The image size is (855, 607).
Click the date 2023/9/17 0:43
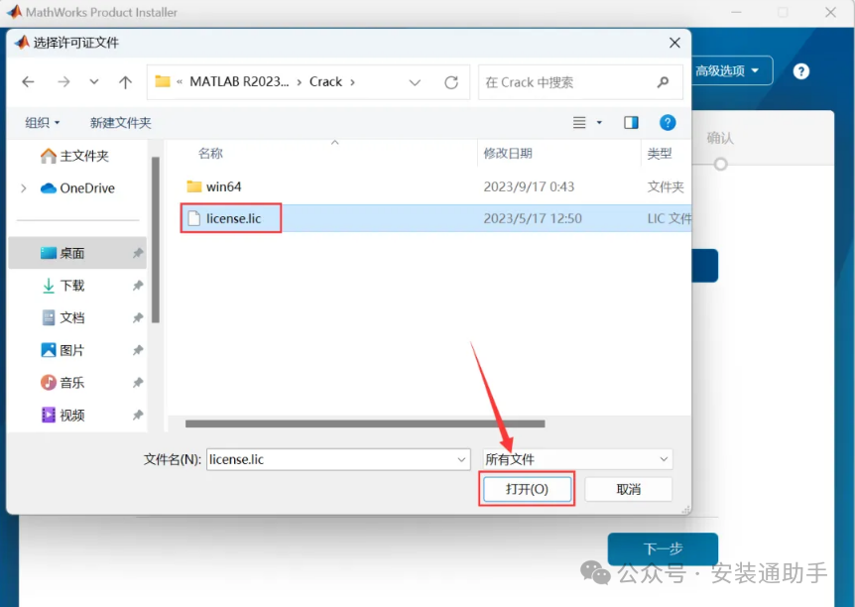(x=529, y=186)
